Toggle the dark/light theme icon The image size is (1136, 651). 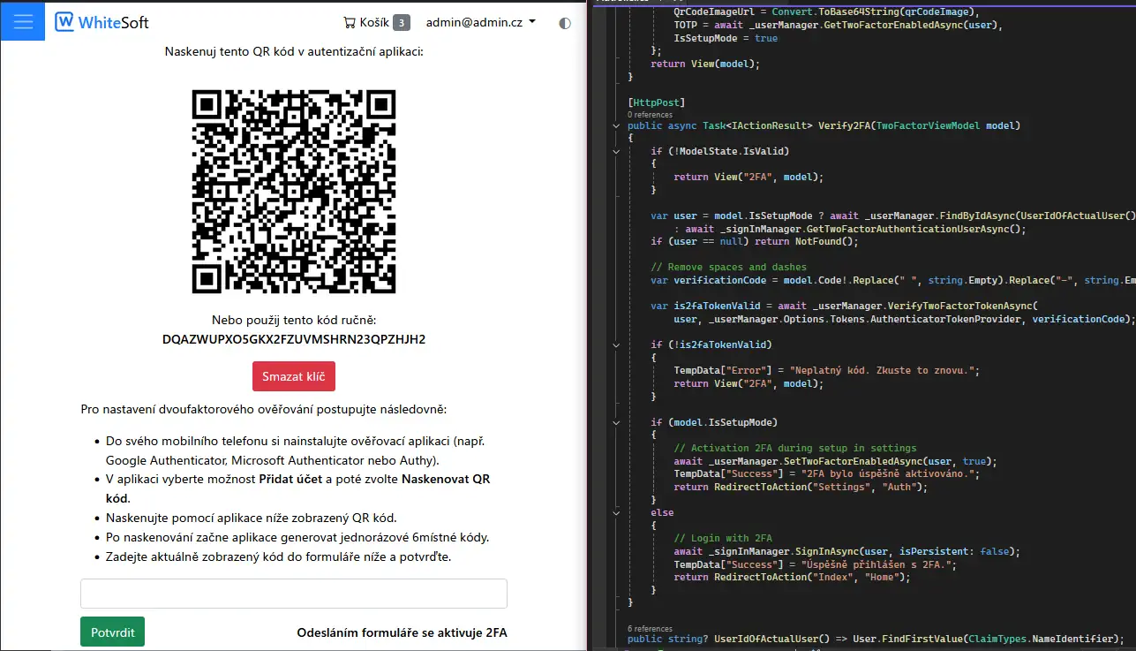[x=565, y=23]
